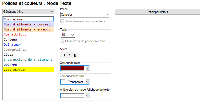
Task: Check size 'Utiliser la même police pour tous'
Action: [62, 41]
